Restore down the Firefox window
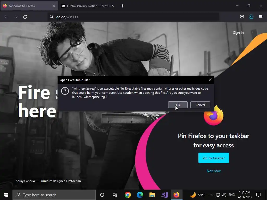The height and width of the screenshot is (200, 267). tap(249, 6)
